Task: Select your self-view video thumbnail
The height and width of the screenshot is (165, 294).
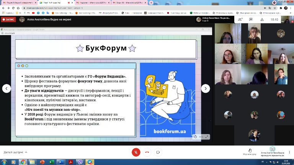Action: point(287,19)
